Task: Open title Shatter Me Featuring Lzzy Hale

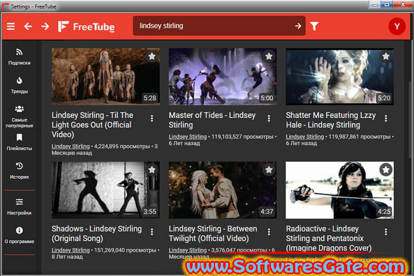Action: pyautogui.click(x=331, y=120)
